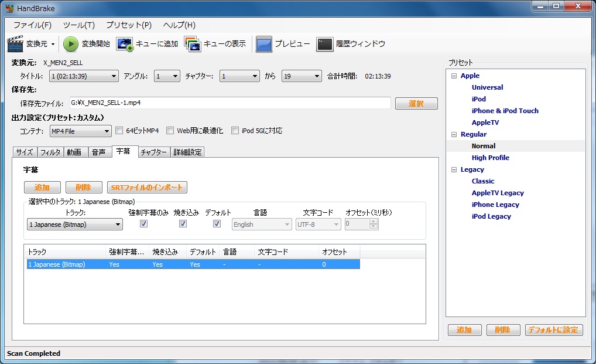Select the AppleTV Legacy preset
The width and height of the screenshot is (596, 364).
click(x=498, y=193)
